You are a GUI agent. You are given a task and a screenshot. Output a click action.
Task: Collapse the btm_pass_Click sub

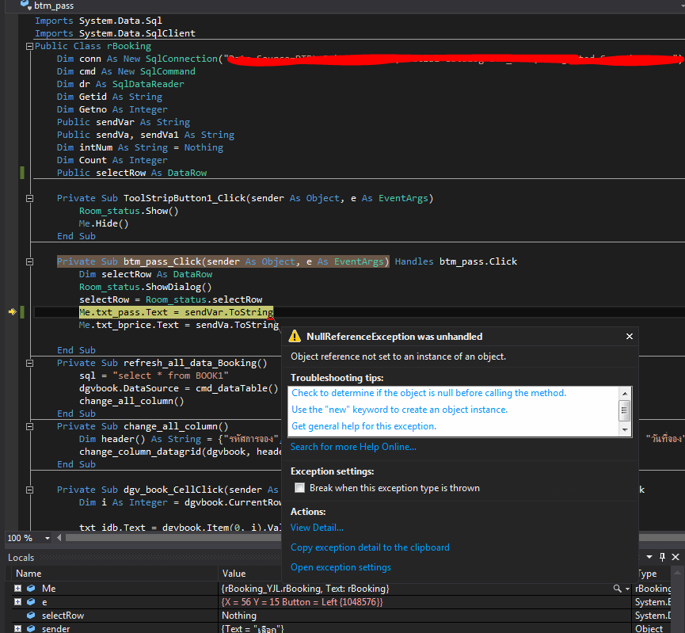[29, 261]
